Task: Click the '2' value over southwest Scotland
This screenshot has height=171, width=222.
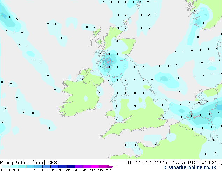Action: (109, 67)
